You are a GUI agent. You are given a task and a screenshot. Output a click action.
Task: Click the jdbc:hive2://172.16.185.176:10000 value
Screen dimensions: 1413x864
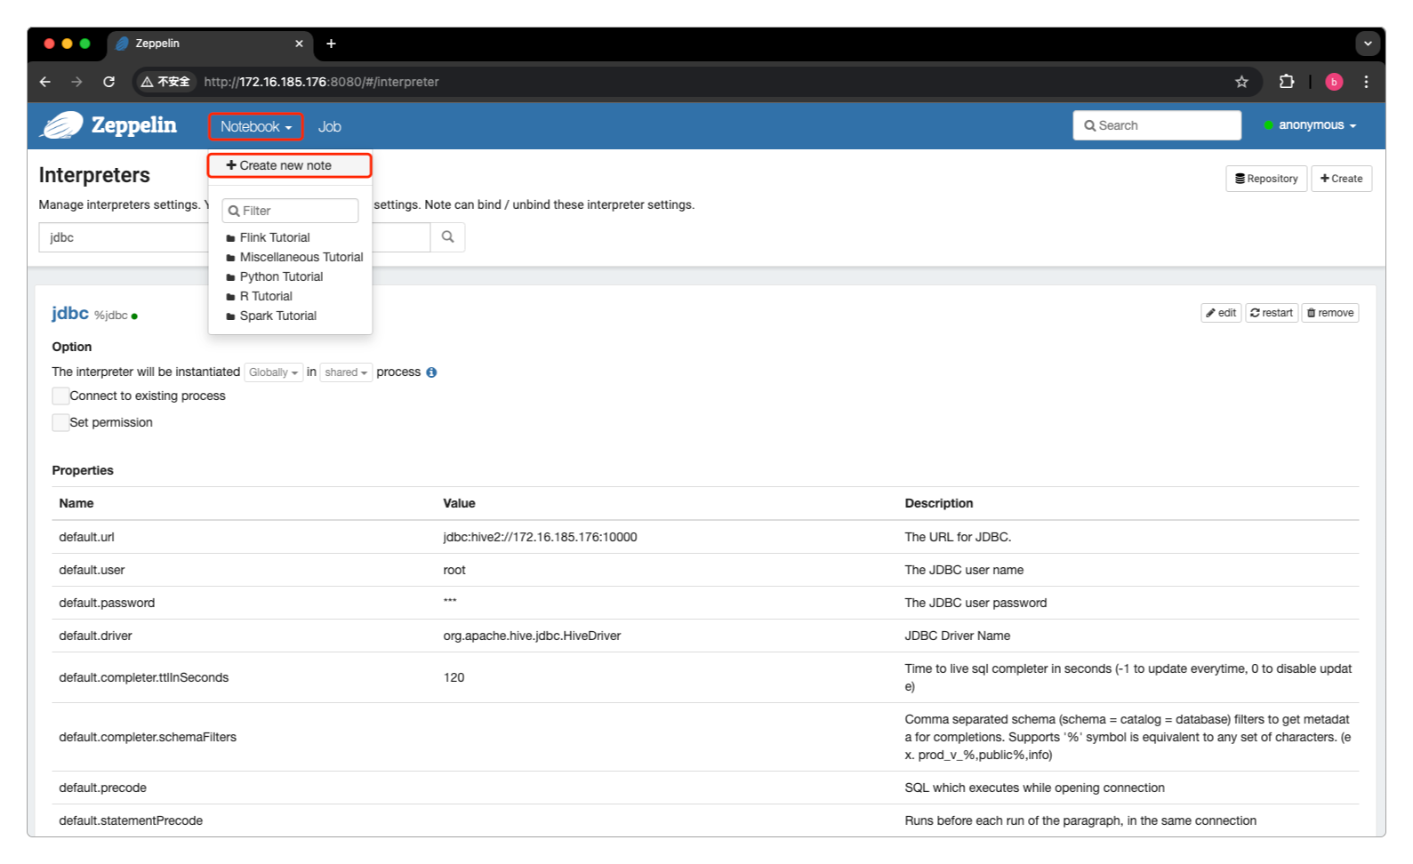pos(540,537)
